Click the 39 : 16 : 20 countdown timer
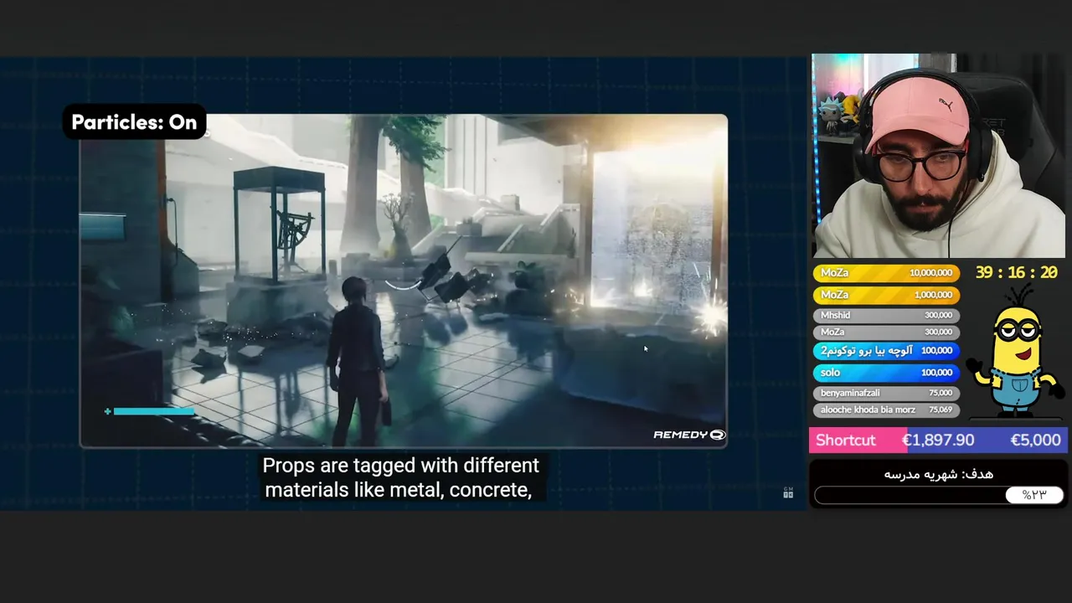1072x603 pixels. pyautogui.click(x=1016, y=273)
